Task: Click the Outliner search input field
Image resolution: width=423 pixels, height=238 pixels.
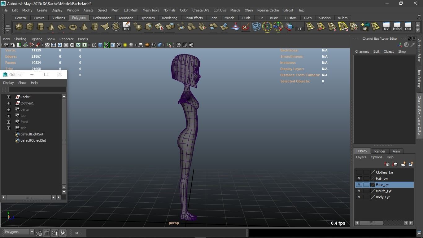Action: [x=37, y=90]
